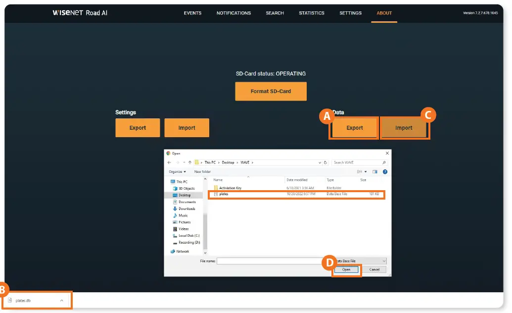Open the SETTINGS tab

[350, 13]
